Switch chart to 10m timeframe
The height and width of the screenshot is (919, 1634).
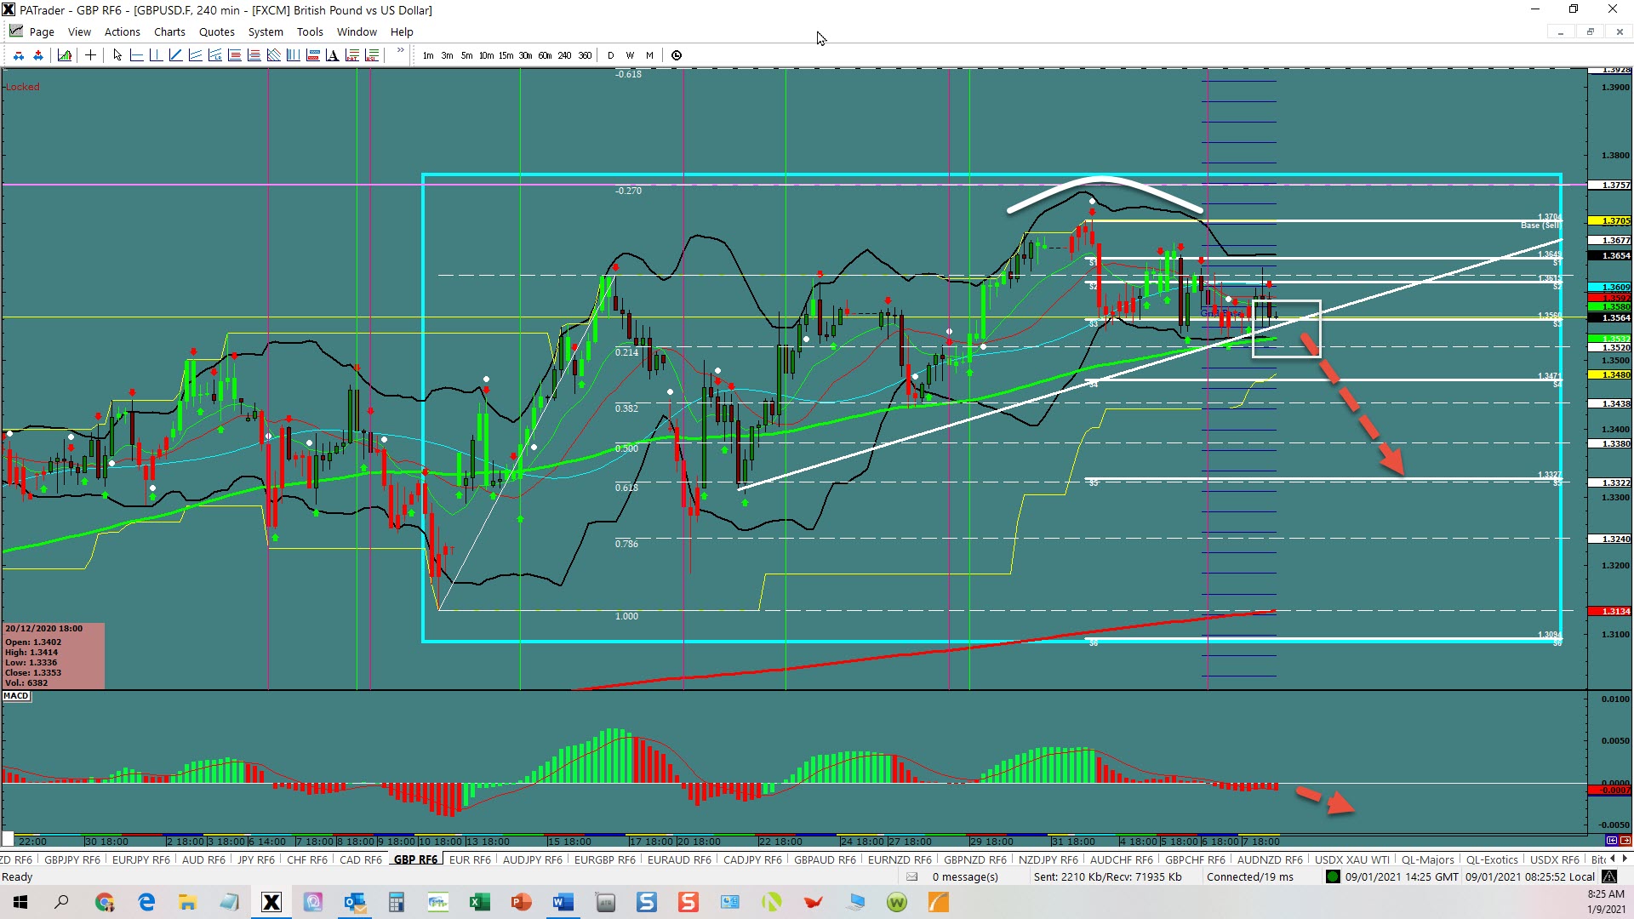[x=486, y=55]
